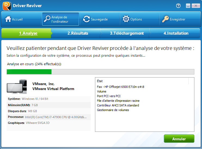Click the Mémoire(RAM) 7 GB row
This screenshot has height=149, width=202.
pyautogui.click(x=48, y=105)
